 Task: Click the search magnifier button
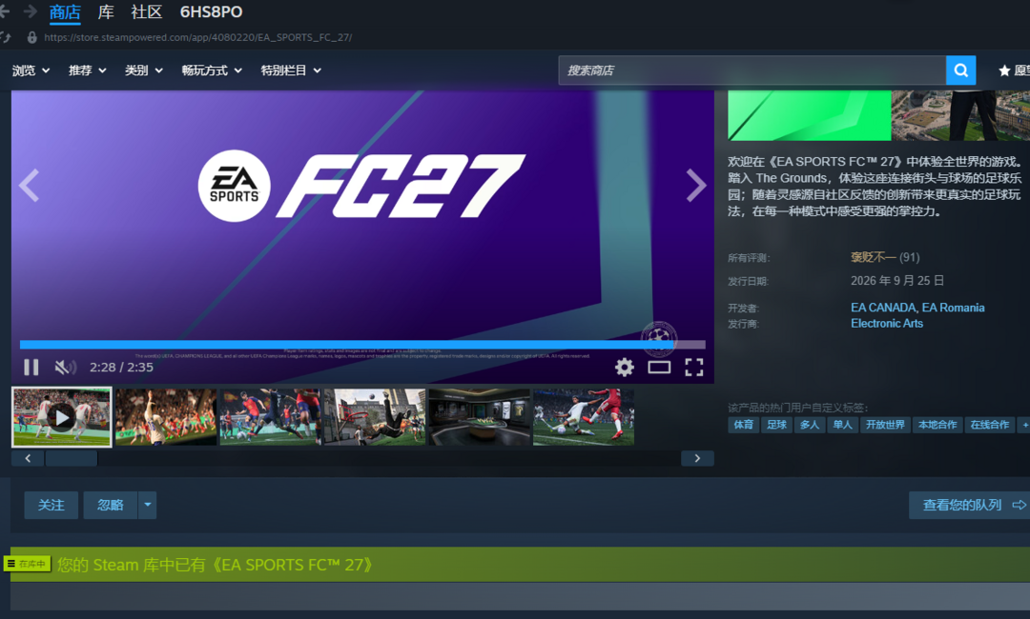[960, 70]
